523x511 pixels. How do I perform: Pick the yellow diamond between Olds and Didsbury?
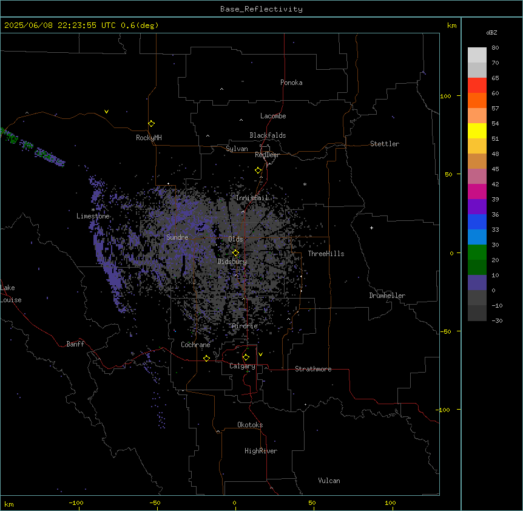(235, 253)
